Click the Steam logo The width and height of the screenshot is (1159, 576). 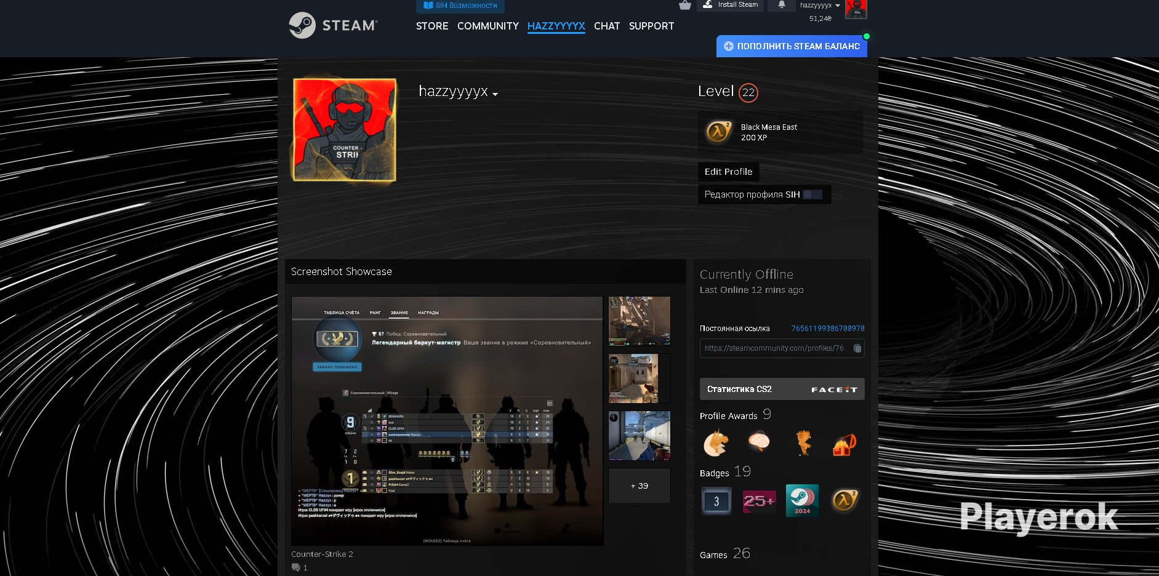333,25
